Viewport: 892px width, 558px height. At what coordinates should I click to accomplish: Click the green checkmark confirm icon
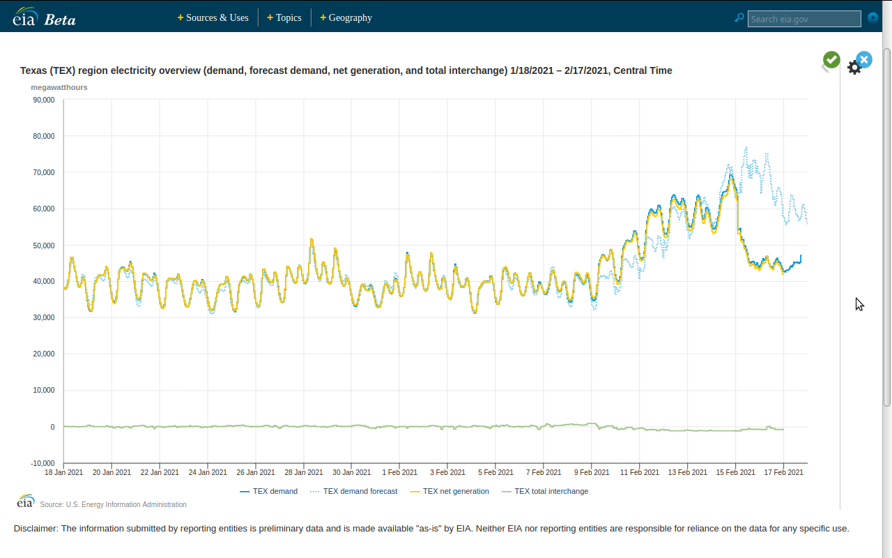[831, 60]
